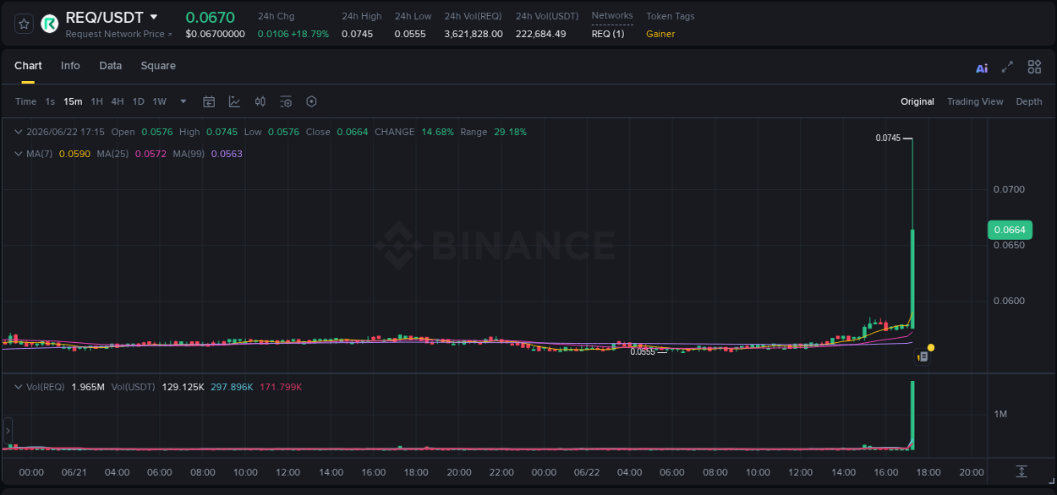1057x495 pixels.
Task: Switch to Trading View chart
Action: tap(975, 101)
